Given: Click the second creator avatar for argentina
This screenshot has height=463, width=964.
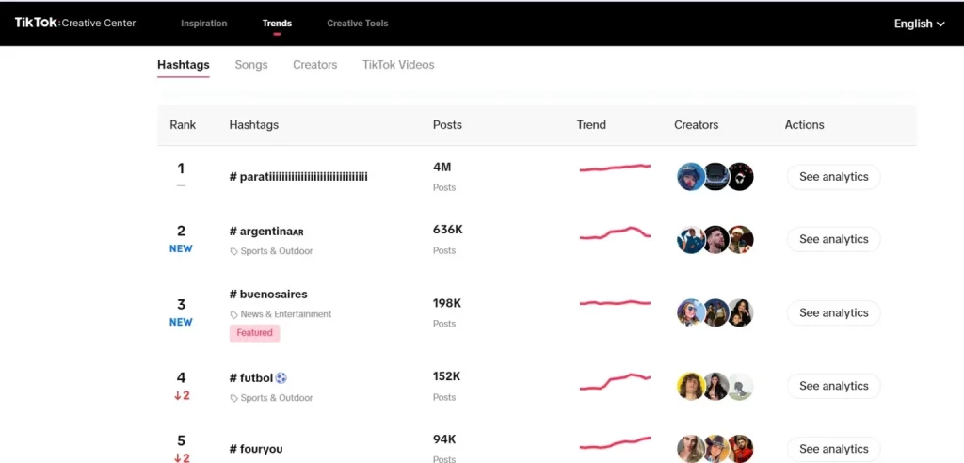Looking at the screenshot, I should click(x=715, y=239).
